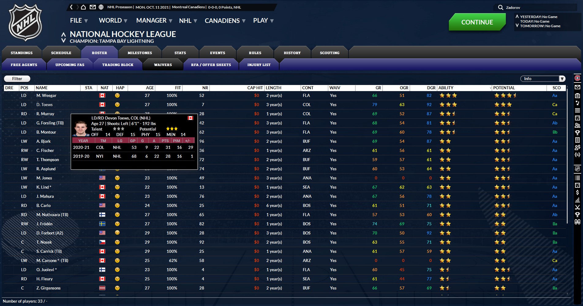583x306 pixels.
Task: Open the trade arrows icon in right sidebar
Action: 577,155
